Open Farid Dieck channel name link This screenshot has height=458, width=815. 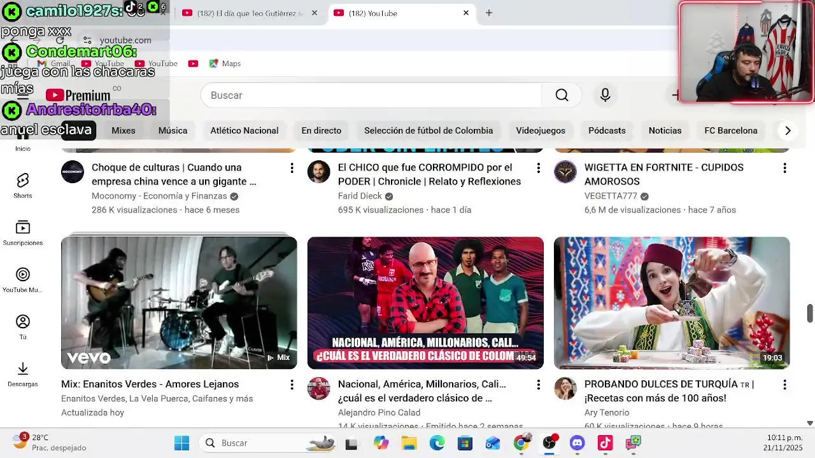[x=360, y=196]
